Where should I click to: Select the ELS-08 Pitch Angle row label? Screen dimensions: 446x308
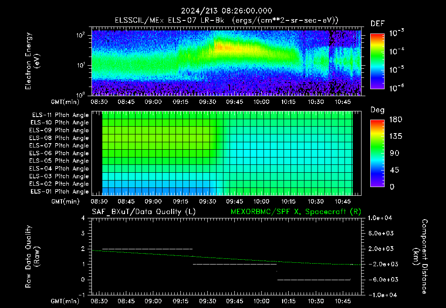59,138
